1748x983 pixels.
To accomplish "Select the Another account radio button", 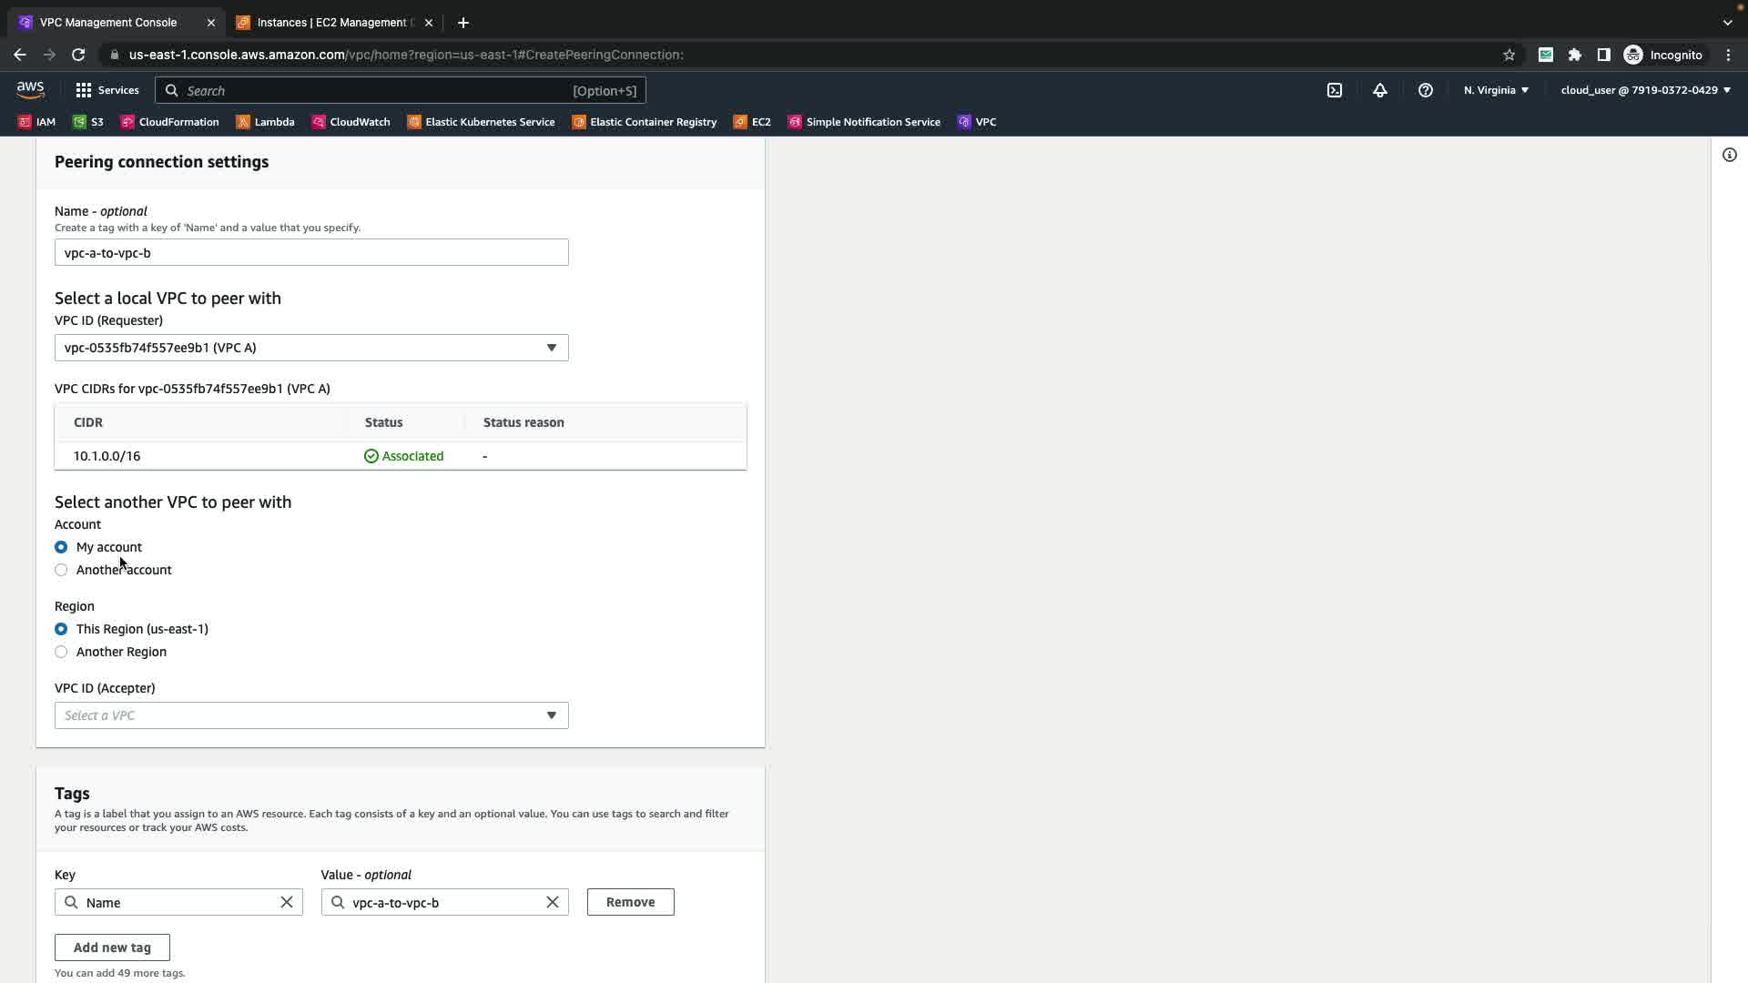I will [x=61, y=570].
